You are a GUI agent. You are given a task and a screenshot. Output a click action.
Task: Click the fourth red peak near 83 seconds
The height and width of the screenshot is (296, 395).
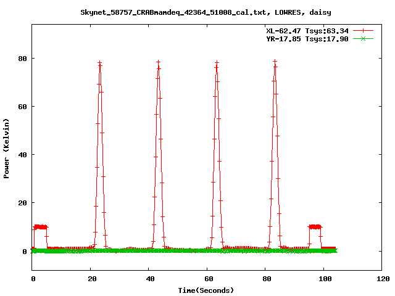tap(275, 61)
